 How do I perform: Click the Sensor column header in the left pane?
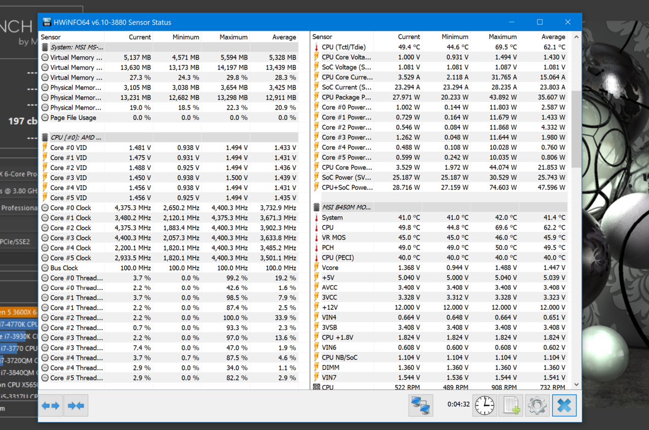[x=71, y=37]
